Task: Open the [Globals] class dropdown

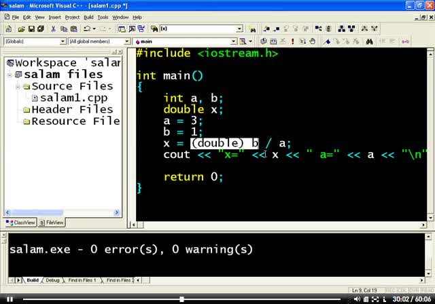Action: pos(63,41)
